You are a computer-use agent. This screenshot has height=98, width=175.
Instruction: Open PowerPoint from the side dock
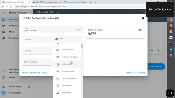171,26
